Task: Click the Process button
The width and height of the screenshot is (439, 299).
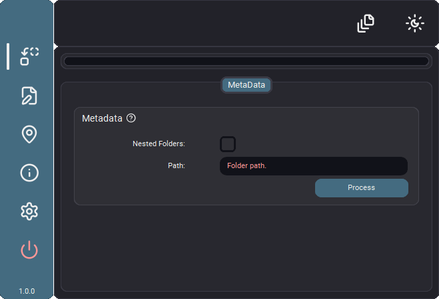Action: [x=362, y=188]
